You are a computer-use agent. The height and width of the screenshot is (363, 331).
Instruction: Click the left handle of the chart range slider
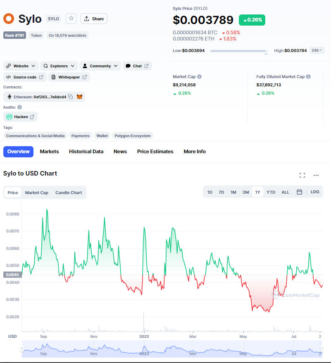[22, 349]
